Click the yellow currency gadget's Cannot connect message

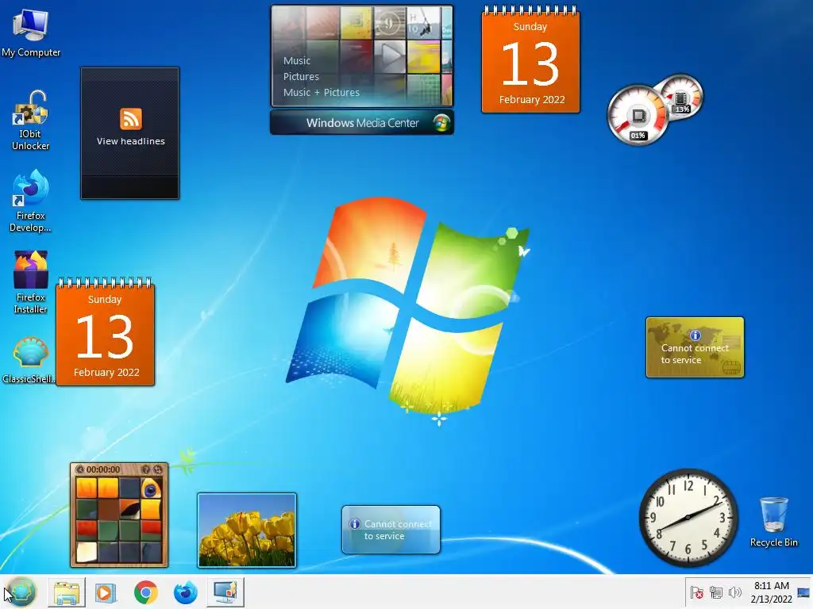tap(695, 354)
